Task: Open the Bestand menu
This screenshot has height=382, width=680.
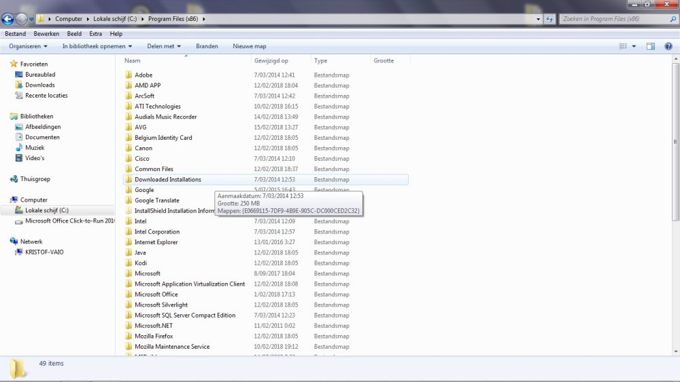Action: [15, 34]
